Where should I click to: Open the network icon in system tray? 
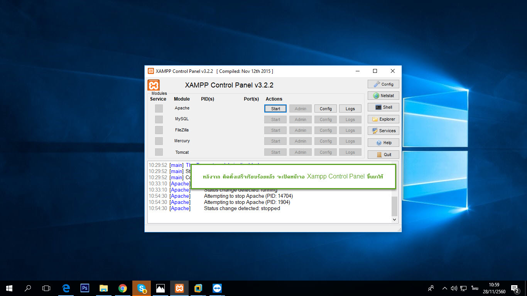tap(463, 288)
